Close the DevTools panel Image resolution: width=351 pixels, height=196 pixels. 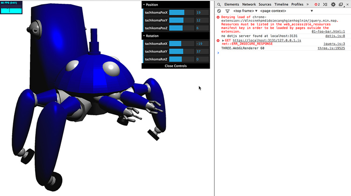point(347,5)
